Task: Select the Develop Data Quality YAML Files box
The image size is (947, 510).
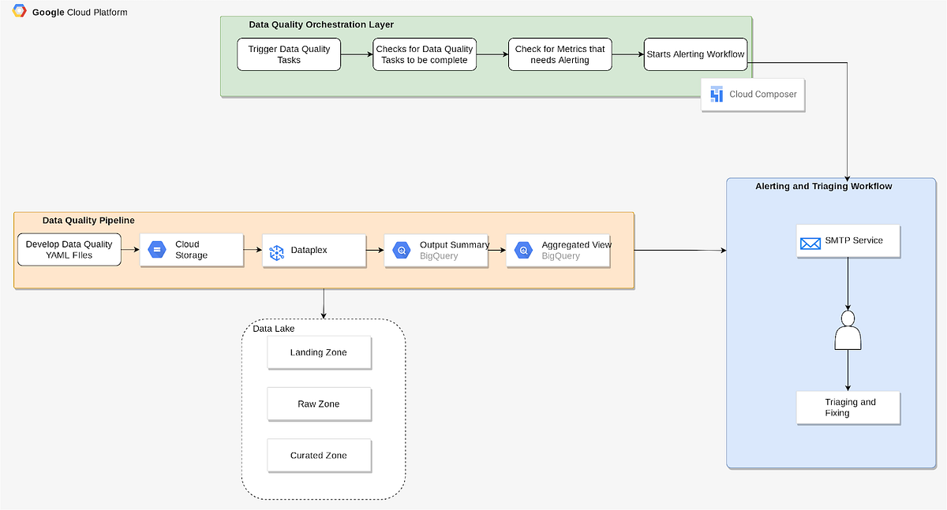Action: [69, 248]
